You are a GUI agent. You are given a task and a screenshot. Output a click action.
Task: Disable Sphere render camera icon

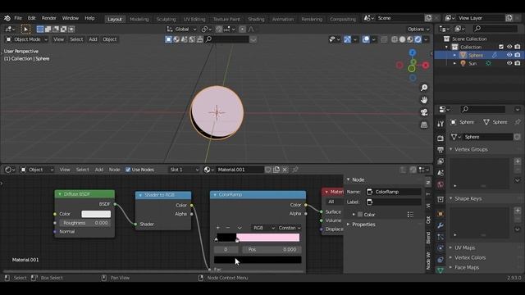(x=518, y=55)
